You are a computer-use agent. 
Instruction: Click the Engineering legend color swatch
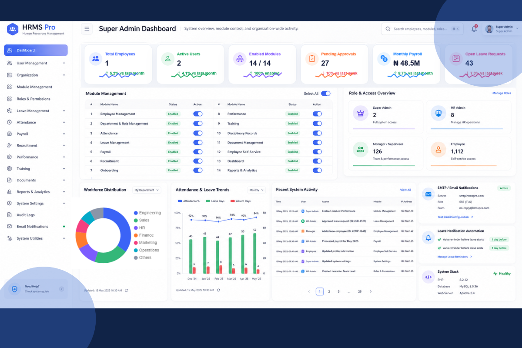pos(136,213)
